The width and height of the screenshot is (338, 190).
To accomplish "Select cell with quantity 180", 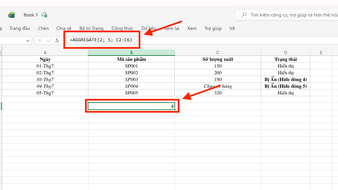I will (x=218, y=79).
